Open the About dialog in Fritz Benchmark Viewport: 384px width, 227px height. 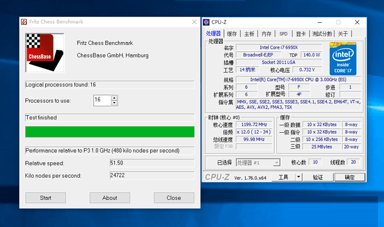click(110, 198)
